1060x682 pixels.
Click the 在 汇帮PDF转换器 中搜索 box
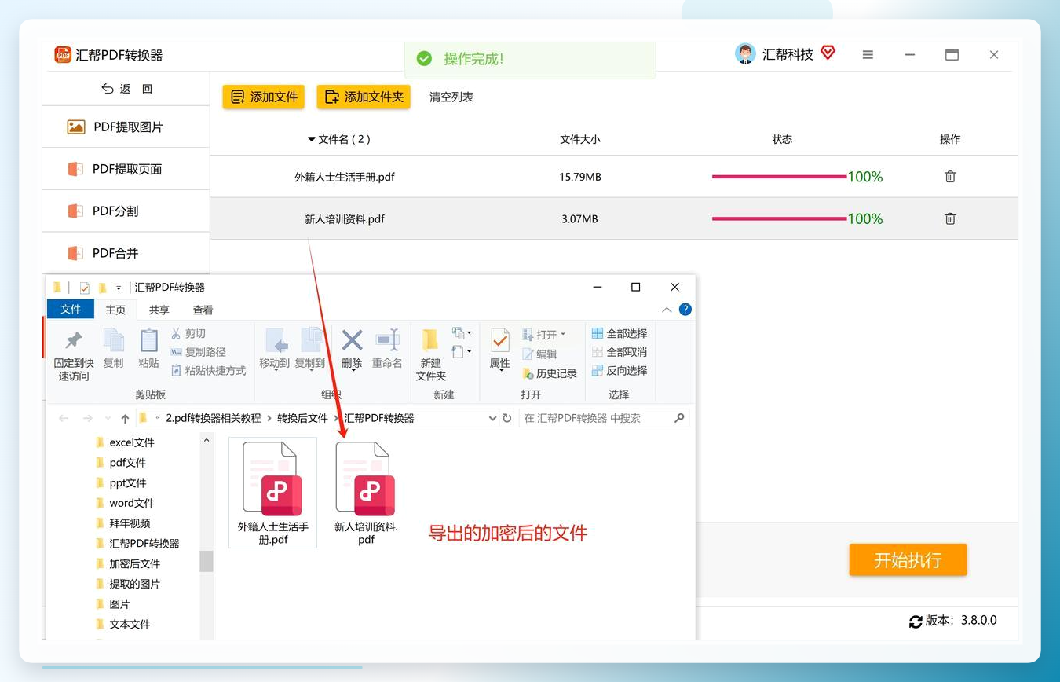[x=604, y=418]
